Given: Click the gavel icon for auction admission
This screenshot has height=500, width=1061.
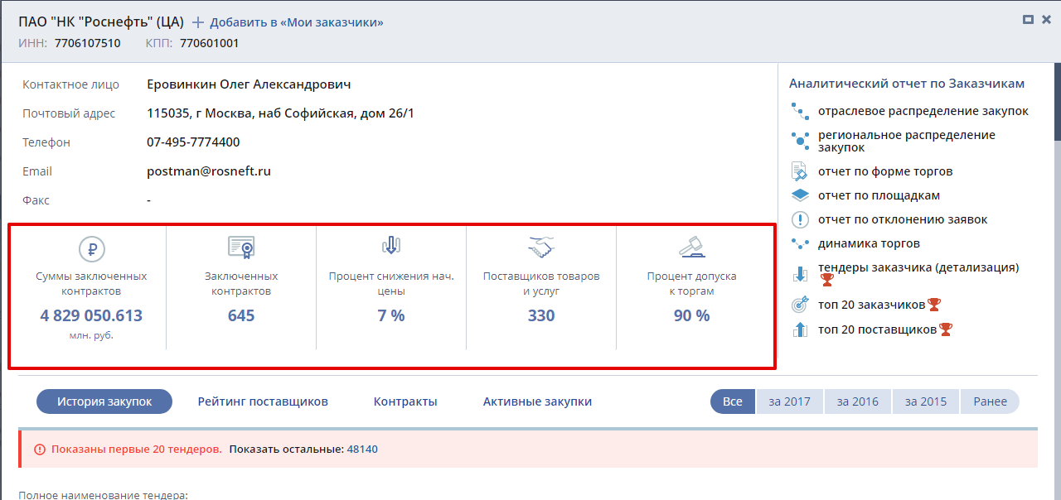Looking at the screenshot, I should [691, 247].
